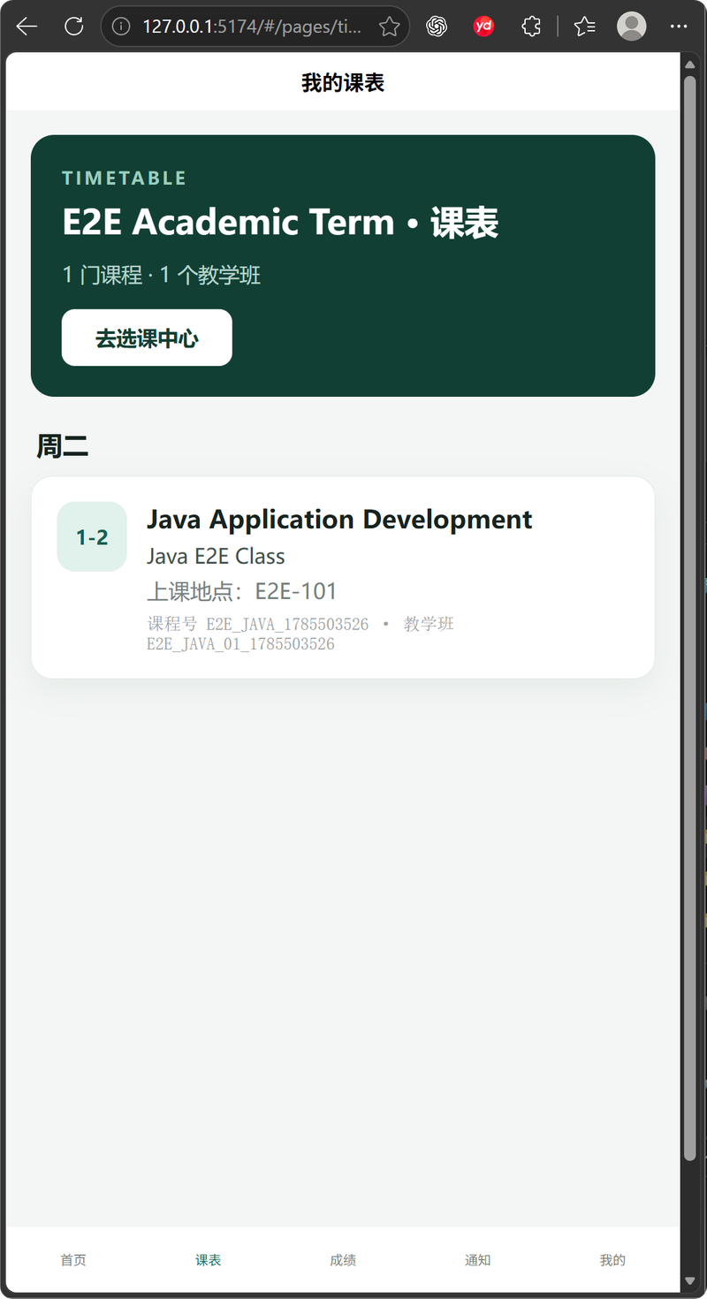Open the ChatGPT extension icon
This screenshot has width=707, height=1299.
click(x=437, y=27)
